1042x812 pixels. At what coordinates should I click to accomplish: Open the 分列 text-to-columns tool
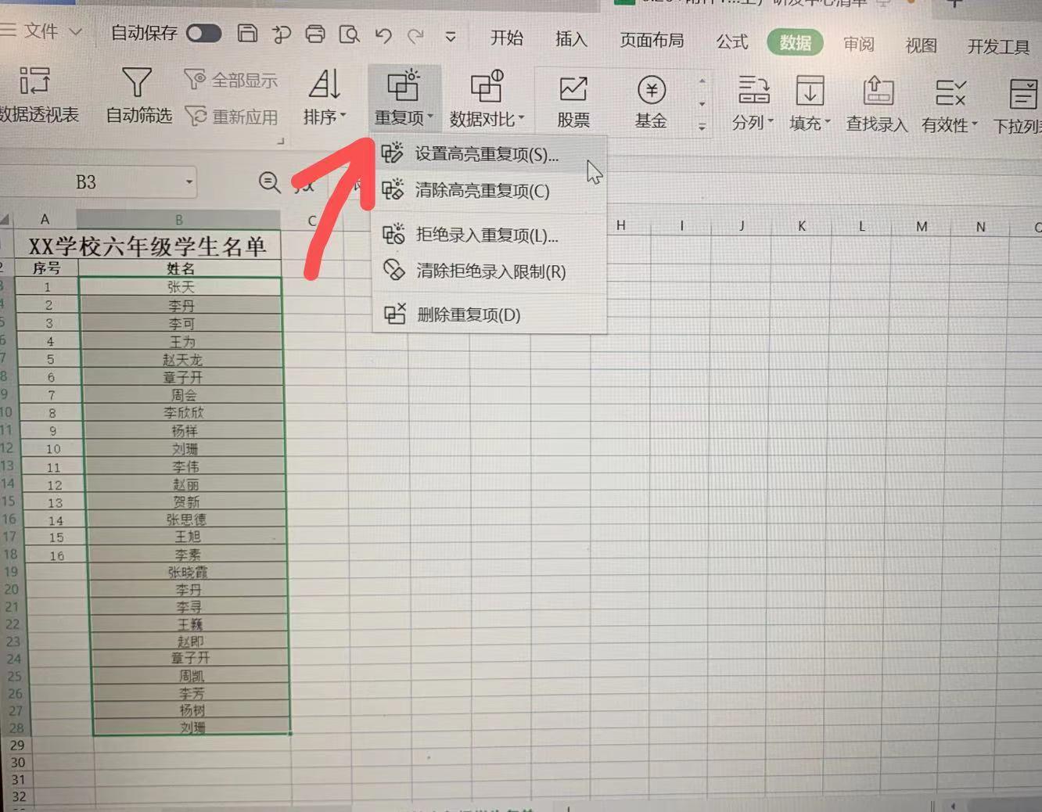pyautogui.click(x=751, y=102)
